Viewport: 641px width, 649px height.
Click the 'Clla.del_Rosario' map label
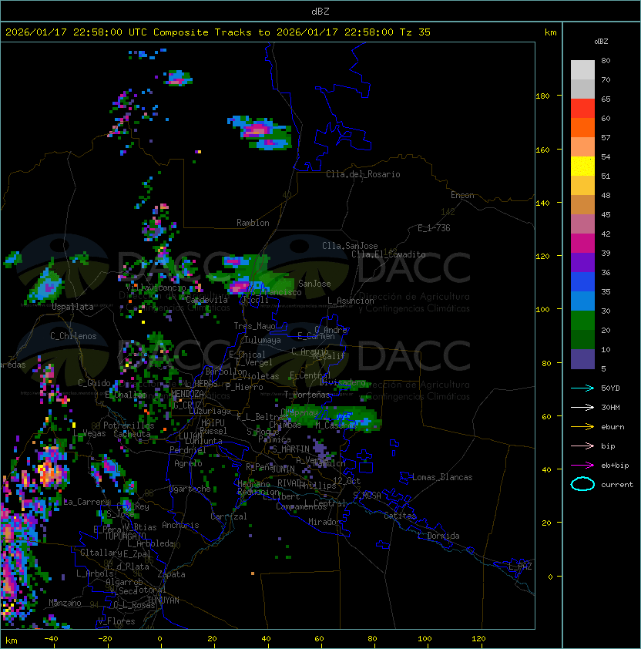(363, 174)
